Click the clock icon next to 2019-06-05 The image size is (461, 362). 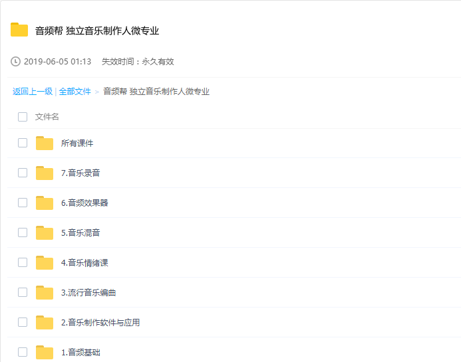[x=15, y=61]
